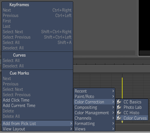
Task: Expand the Paint/Roto submenu
Action: (x=94, y=96)
